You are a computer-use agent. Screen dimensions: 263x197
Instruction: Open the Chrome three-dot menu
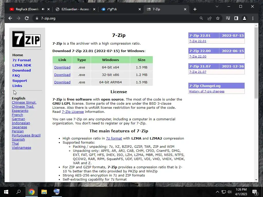tap(253, 18)
